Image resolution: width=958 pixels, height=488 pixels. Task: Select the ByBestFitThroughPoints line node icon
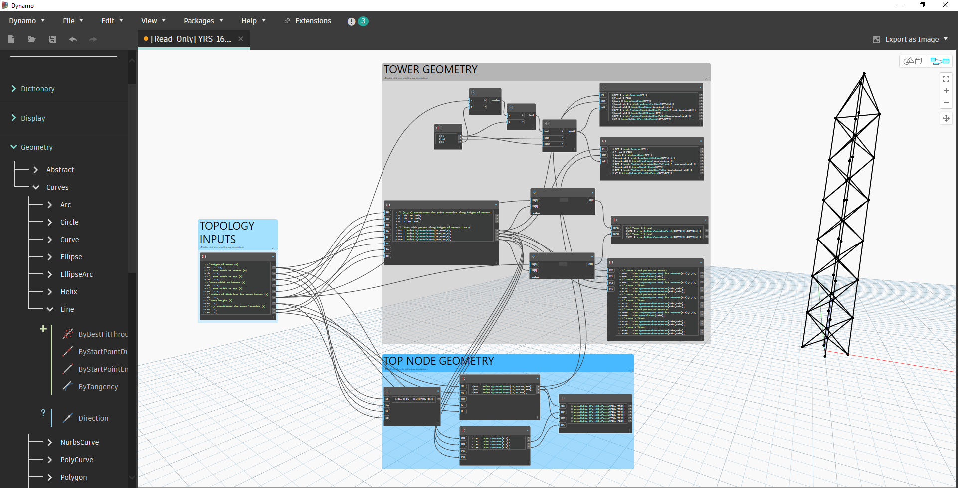tap(68, 334)
